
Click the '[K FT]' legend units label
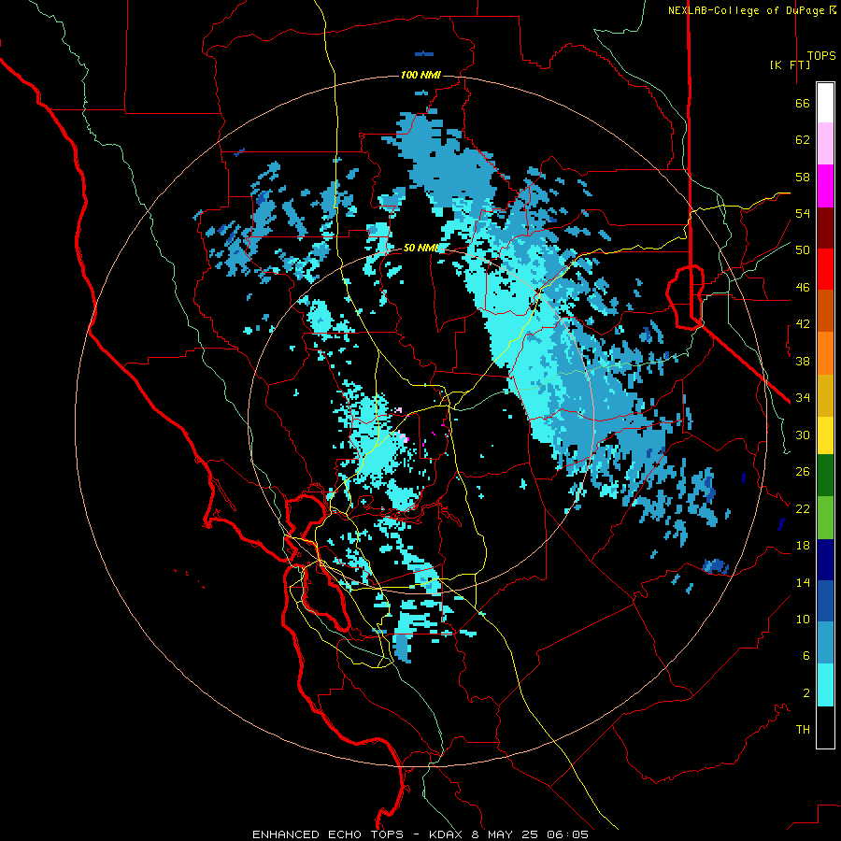click(x=790, y=64)
